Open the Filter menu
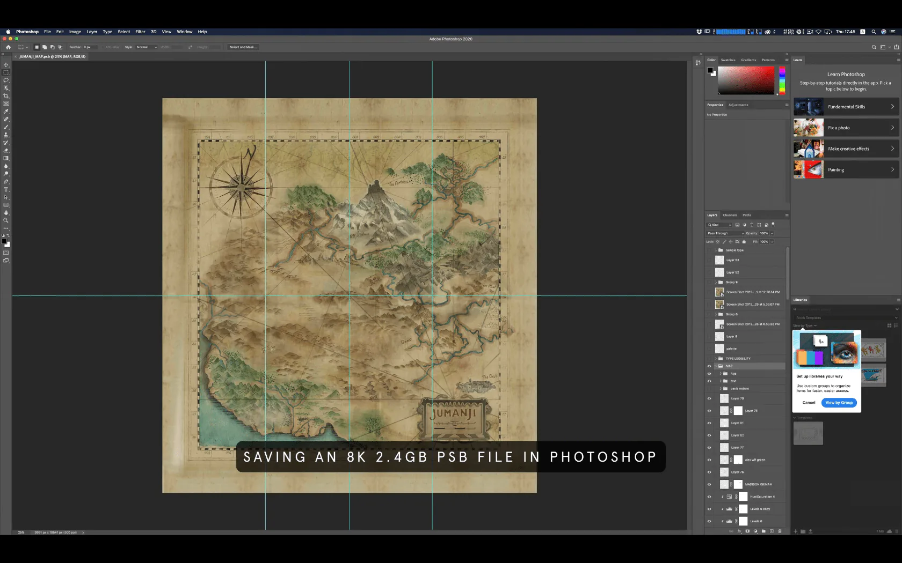Image resolution: width=902 pixels, height=563 pixels. click(140, 32)
